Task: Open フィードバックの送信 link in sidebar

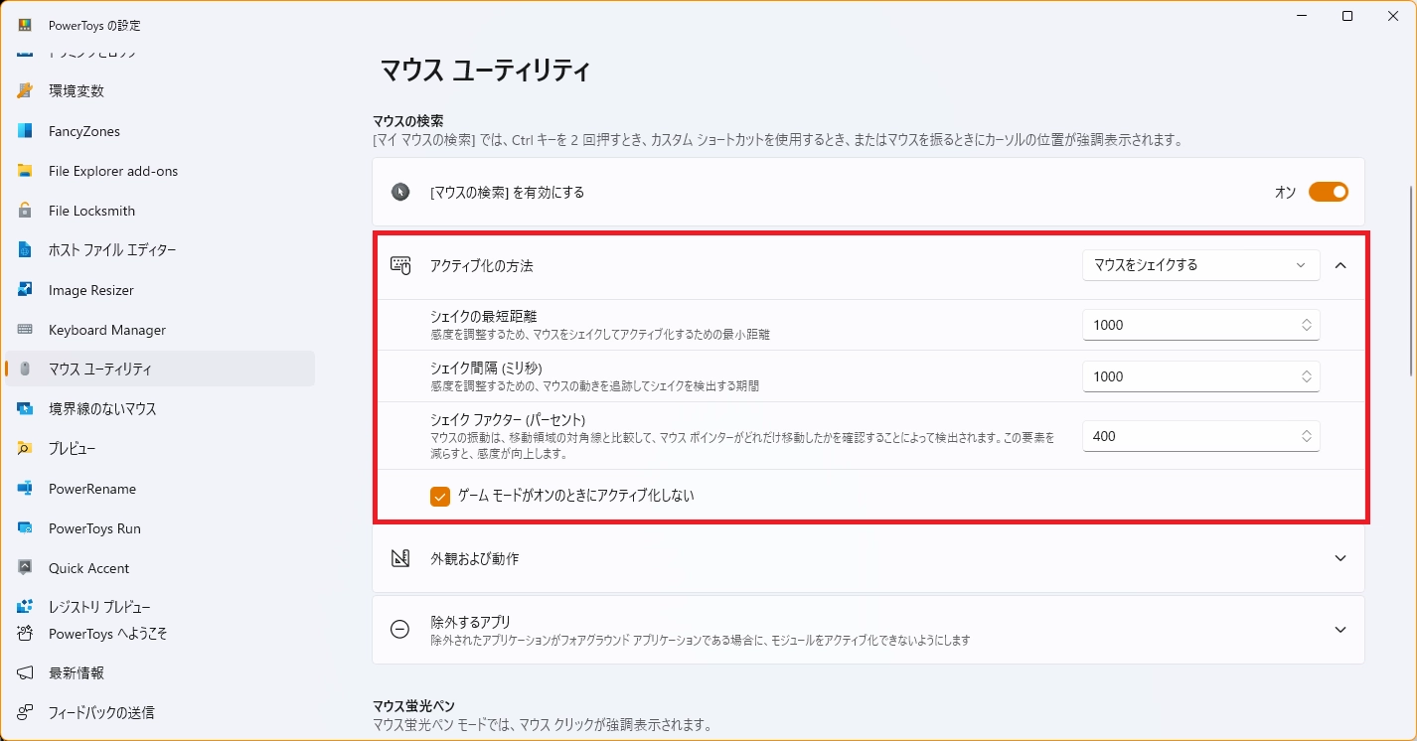Action: tap(101, 712)
